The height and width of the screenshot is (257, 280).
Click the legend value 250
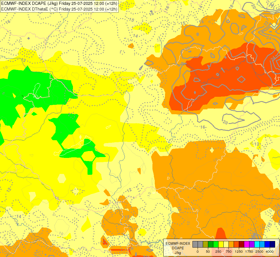[218, 252]
